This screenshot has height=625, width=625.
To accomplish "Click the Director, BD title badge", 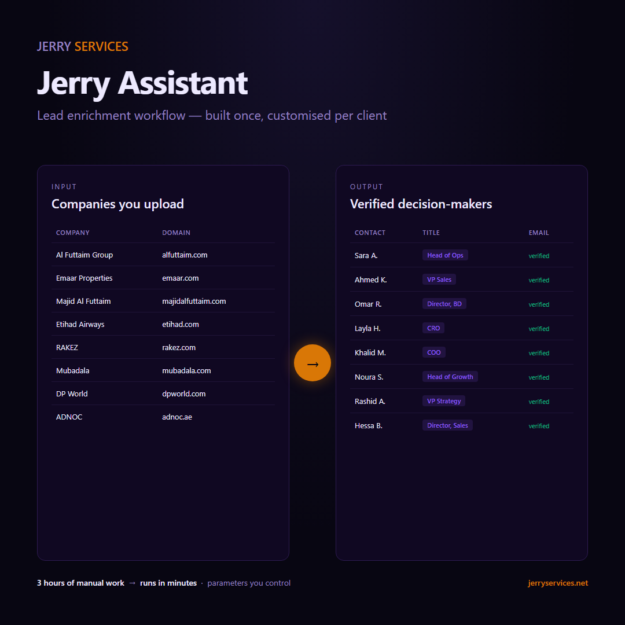I will (444, 304).
